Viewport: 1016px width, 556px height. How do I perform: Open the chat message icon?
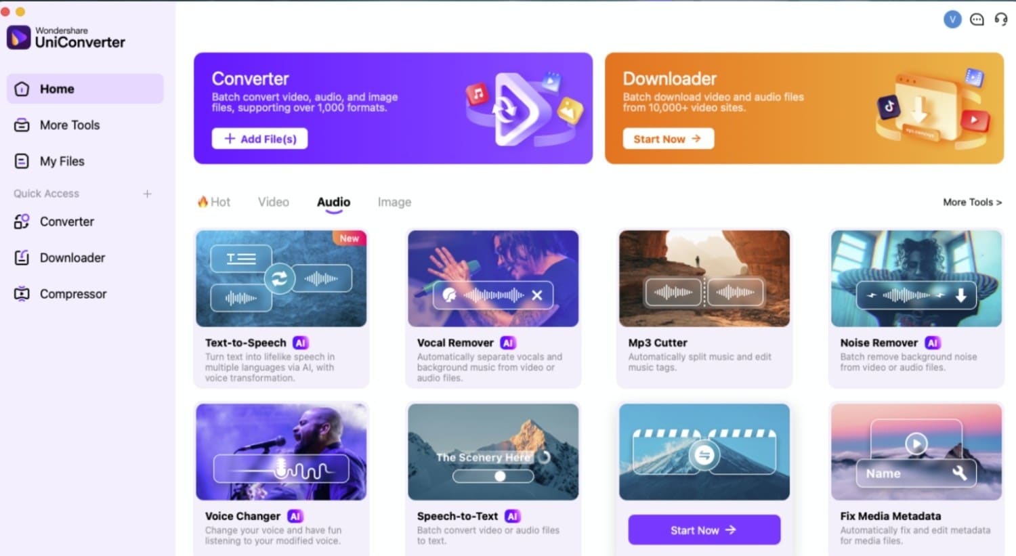click(x=977, y=20)
